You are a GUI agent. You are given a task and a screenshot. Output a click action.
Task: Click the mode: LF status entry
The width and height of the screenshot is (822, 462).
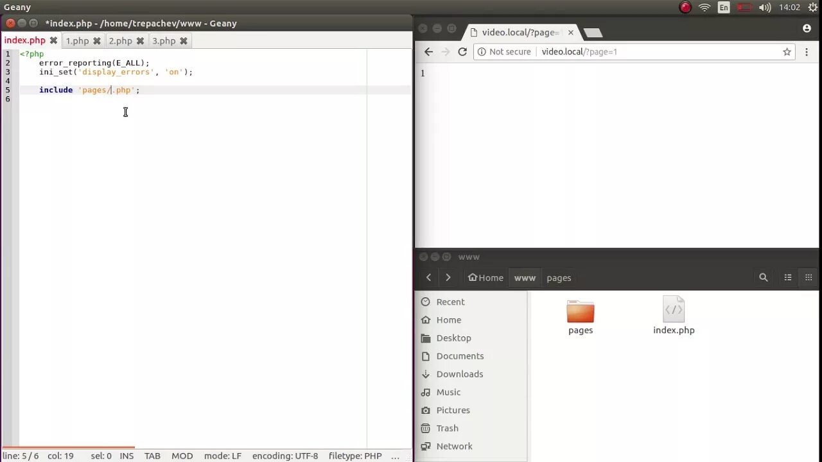(223, 456)
